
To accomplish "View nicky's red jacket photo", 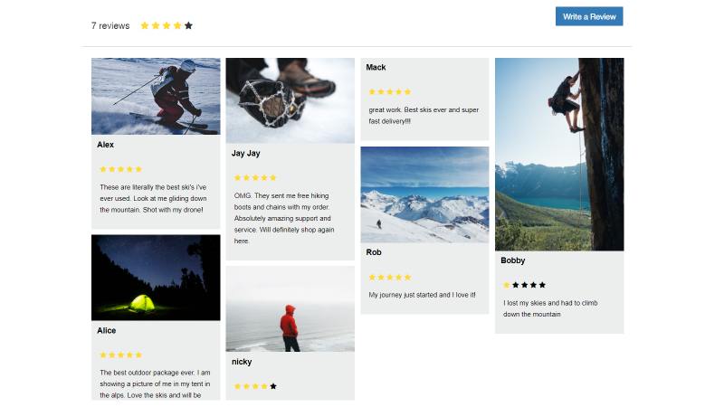I will coord(290,308).
